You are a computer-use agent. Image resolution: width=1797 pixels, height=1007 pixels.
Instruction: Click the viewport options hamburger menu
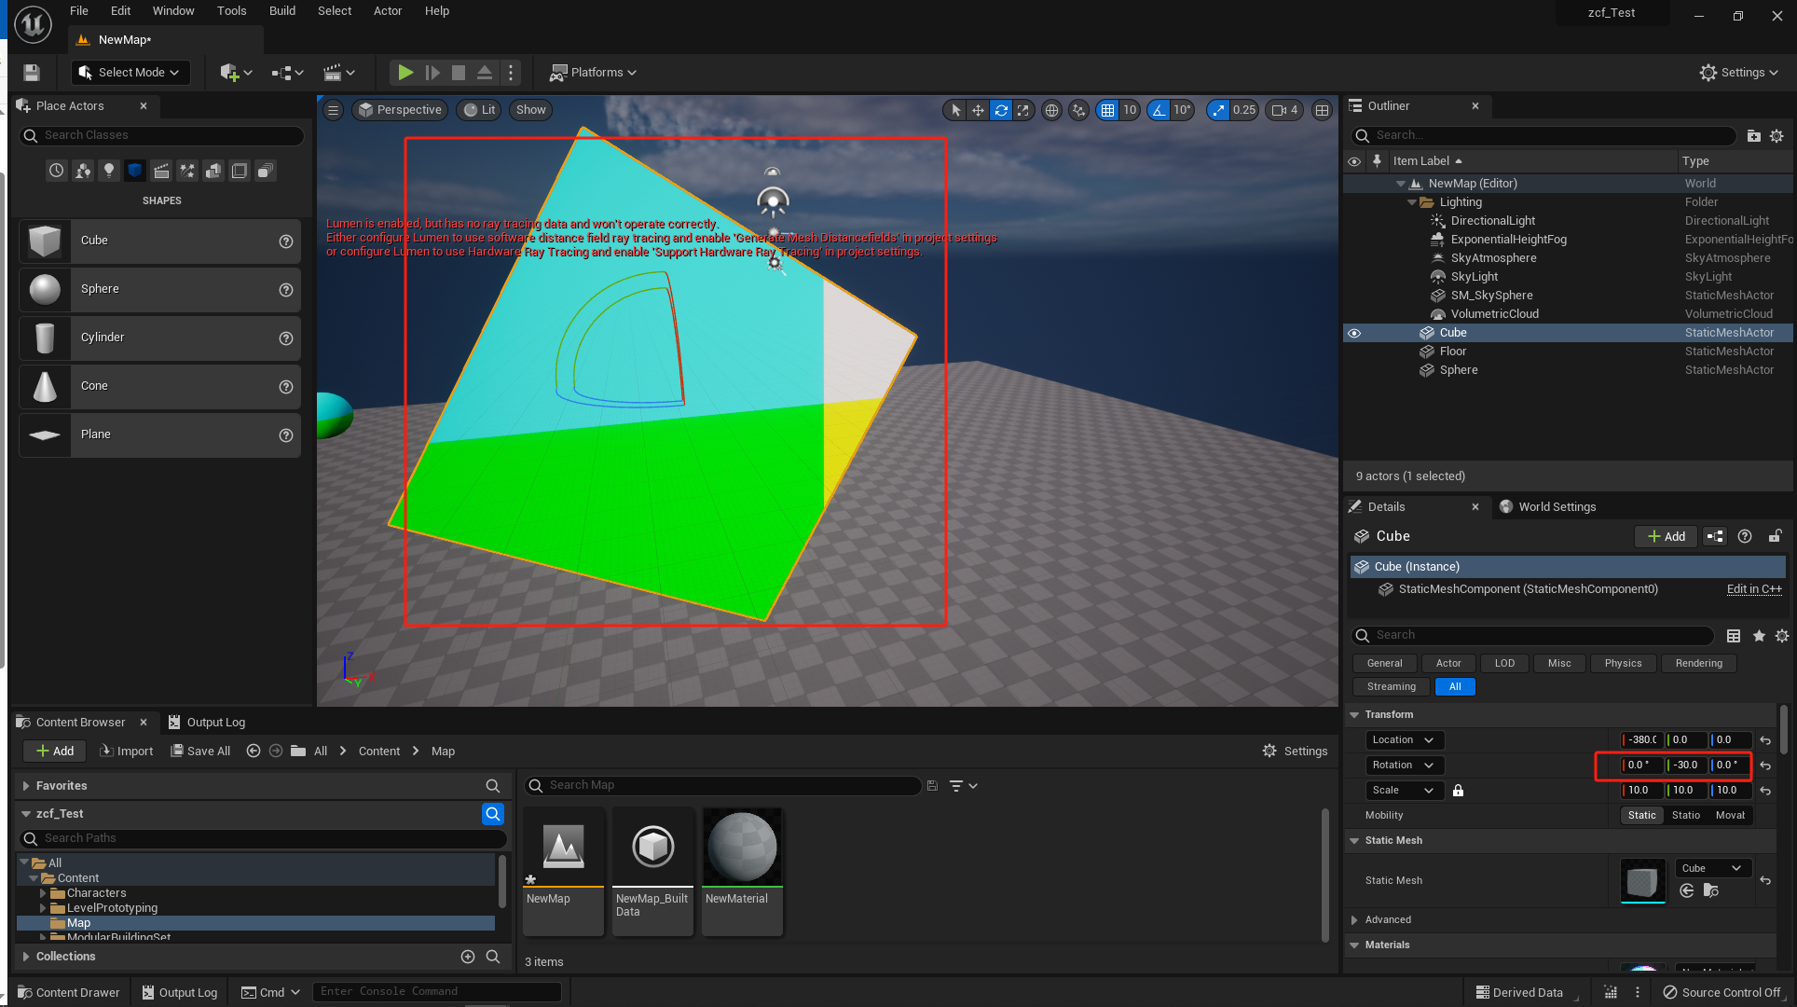pyautogui.click(x=333, y=110)
